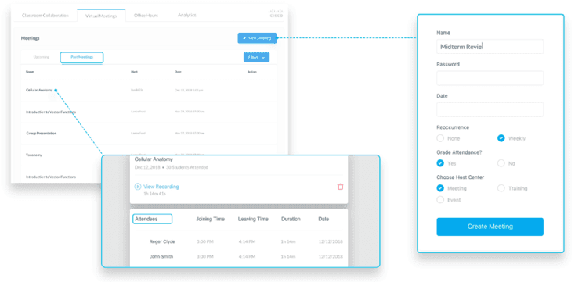Select Training as host center
The height and width of the screenshot is (282, 582).
click(x=501, y=188)
